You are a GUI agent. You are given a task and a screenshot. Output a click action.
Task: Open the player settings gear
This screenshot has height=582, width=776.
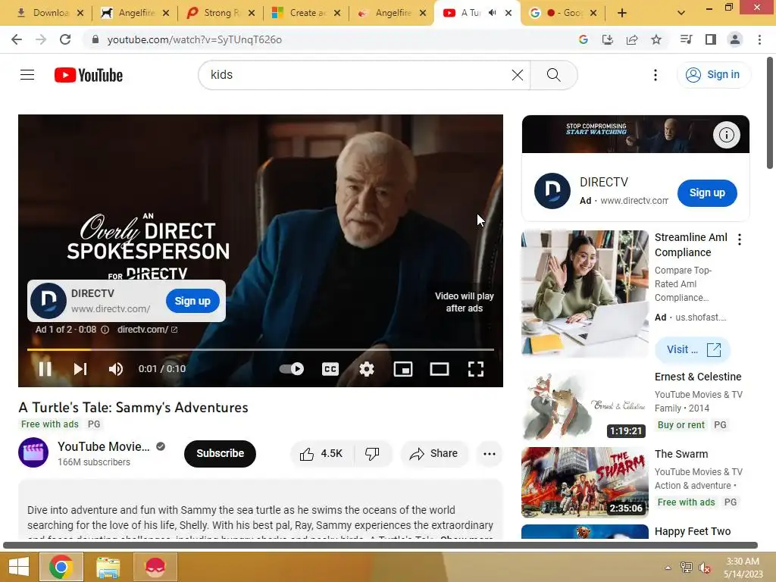367,369
